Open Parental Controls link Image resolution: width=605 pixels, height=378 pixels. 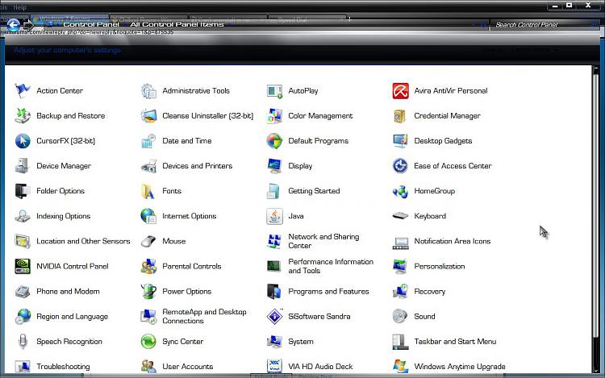[x=191, y=266]
